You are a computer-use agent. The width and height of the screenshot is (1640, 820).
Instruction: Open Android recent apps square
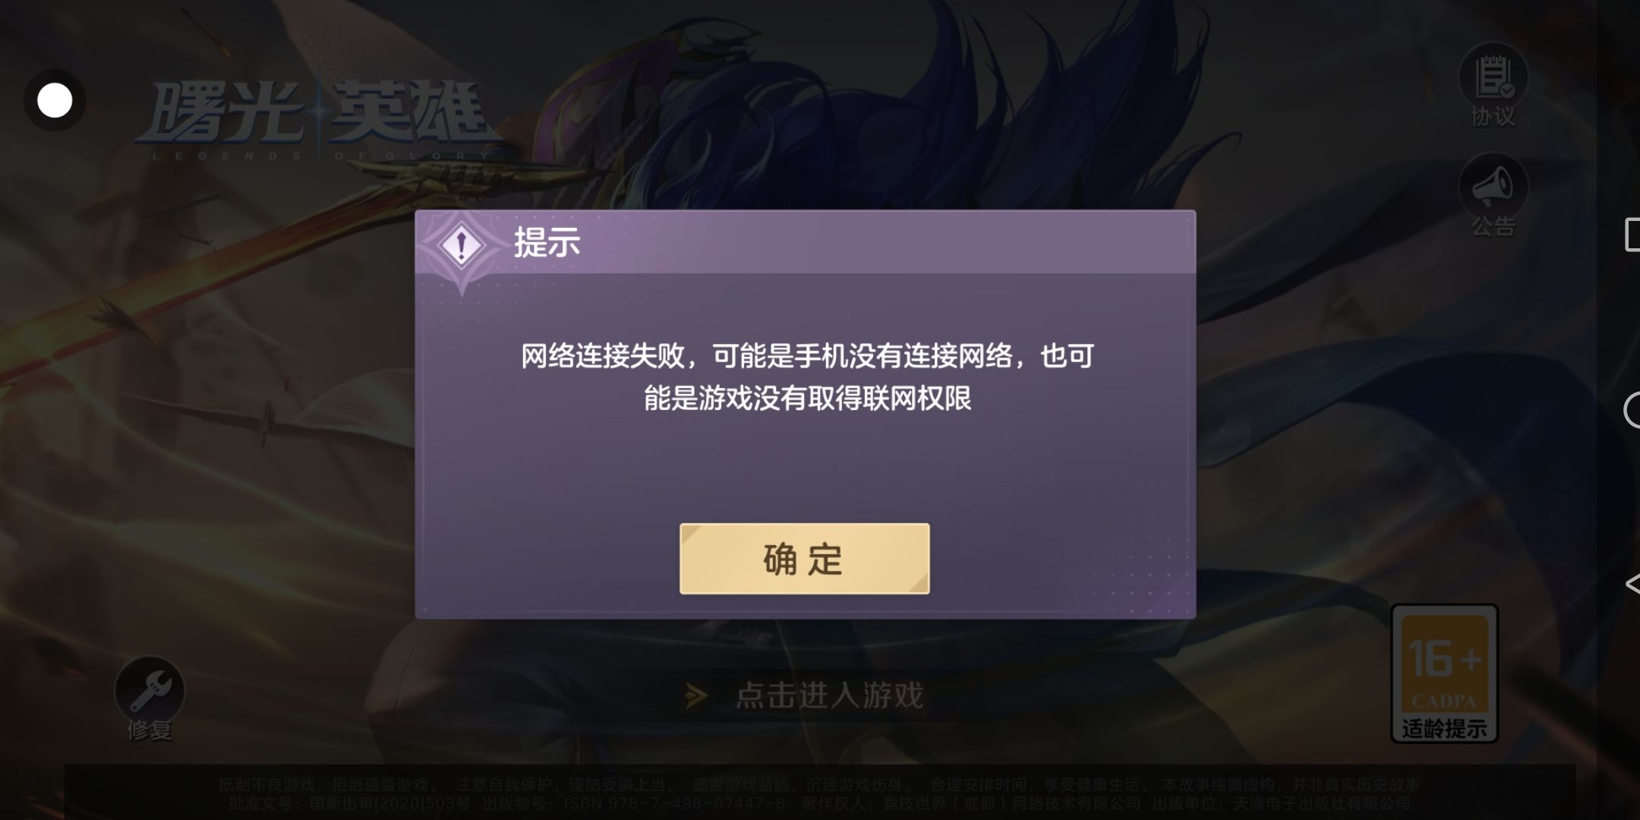(x=1632, y=235)
